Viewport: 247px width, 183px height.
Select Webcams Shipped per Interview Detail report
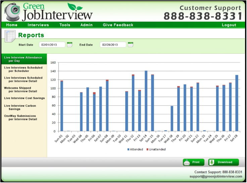click(x=20, y=90)
